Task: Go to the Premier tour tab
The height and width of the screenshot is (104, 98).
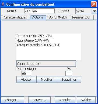Action: (x=82, y=17)
